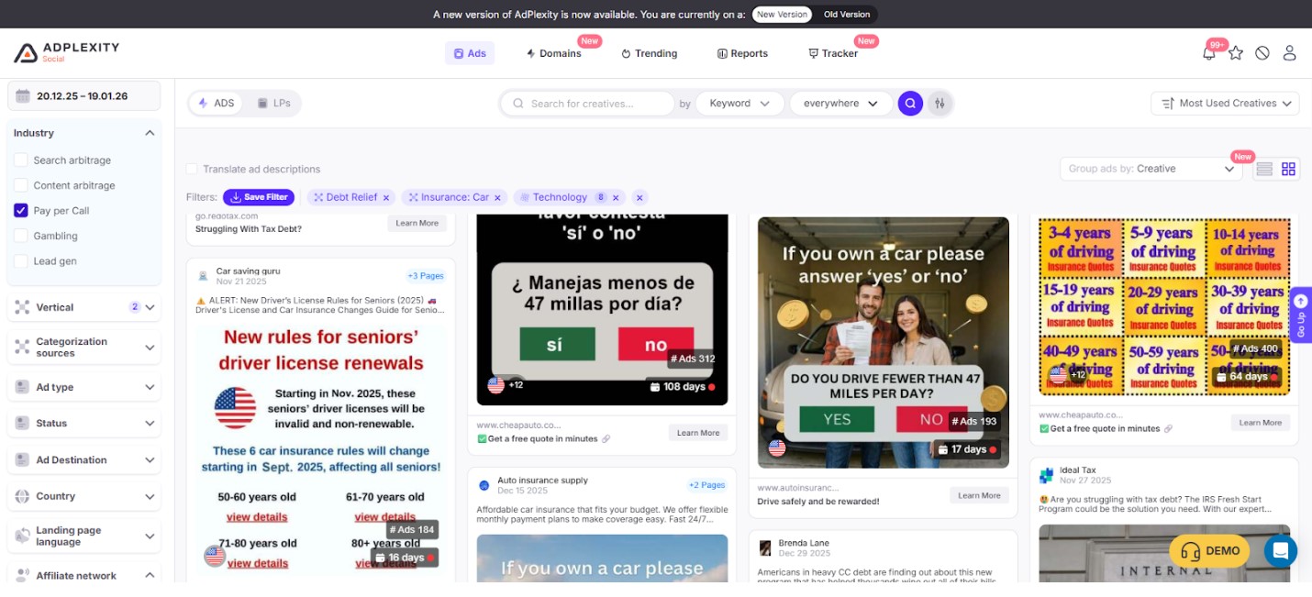Viewport: 1312px width, 597px height.
Task: Open the chat support bubble icon
Action: click(1280, 551)
